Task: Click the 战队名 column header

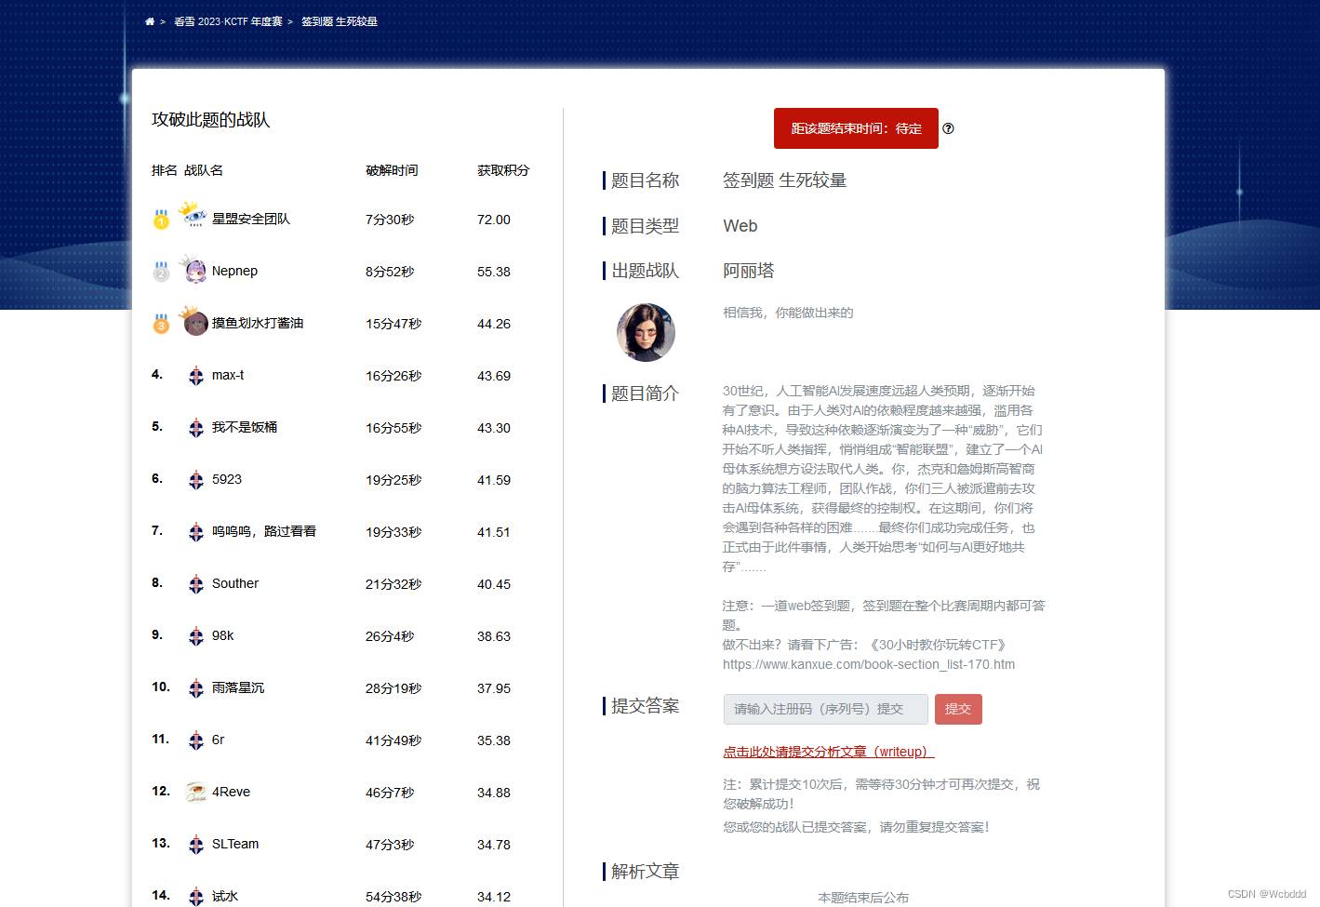Action: coord(204,170)
